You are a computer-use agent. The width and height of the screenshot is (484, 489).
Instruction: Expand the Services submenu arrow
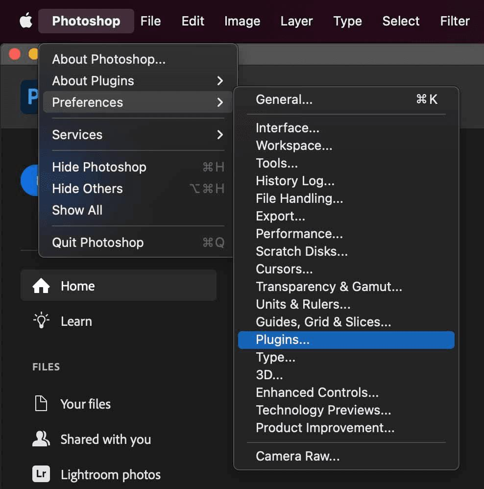click(x=220, y=135)
